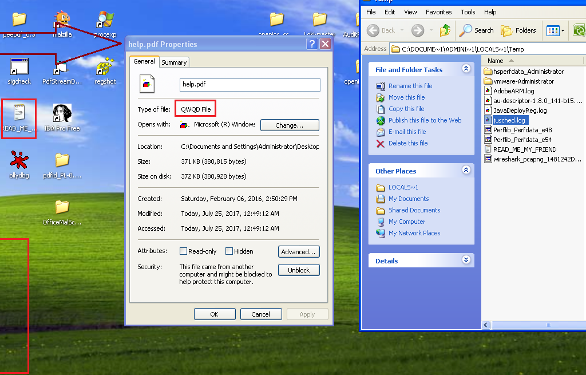This screenshot has width=586, height=375.
Task: Open Forward button history dropdown arrow
Action: (431, 30)
